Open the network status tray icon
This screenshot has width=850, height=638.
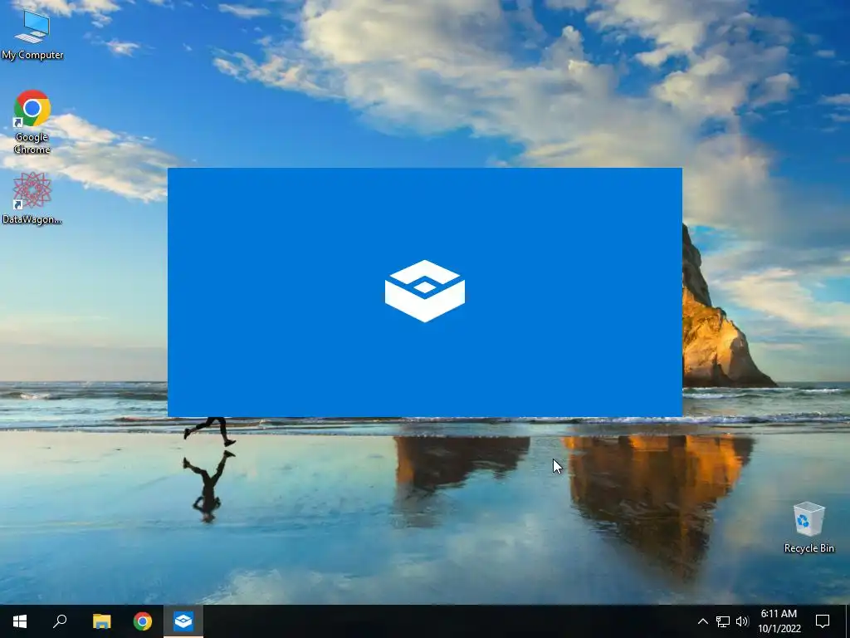pos(723,621)
